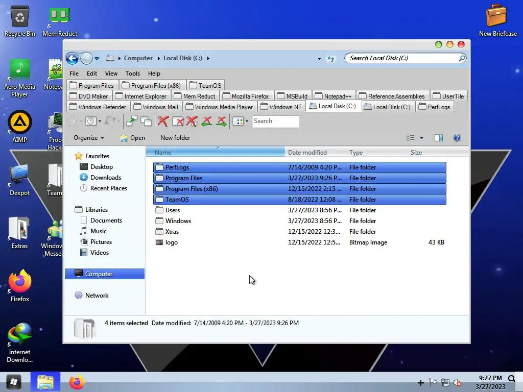The width and height of the screenshot is (523, 392).
Task: Select the Xtras folder row
Action: click(x=299, y=232)
